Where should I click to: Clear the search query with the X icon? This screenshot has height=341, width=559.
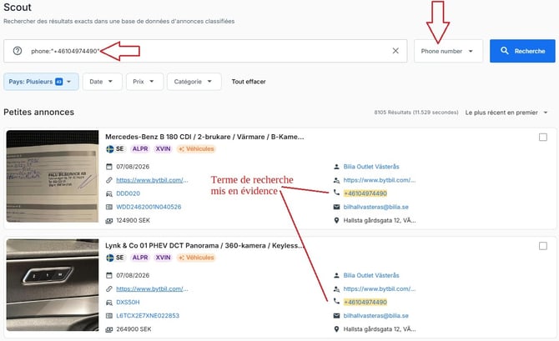click(395, 51)
